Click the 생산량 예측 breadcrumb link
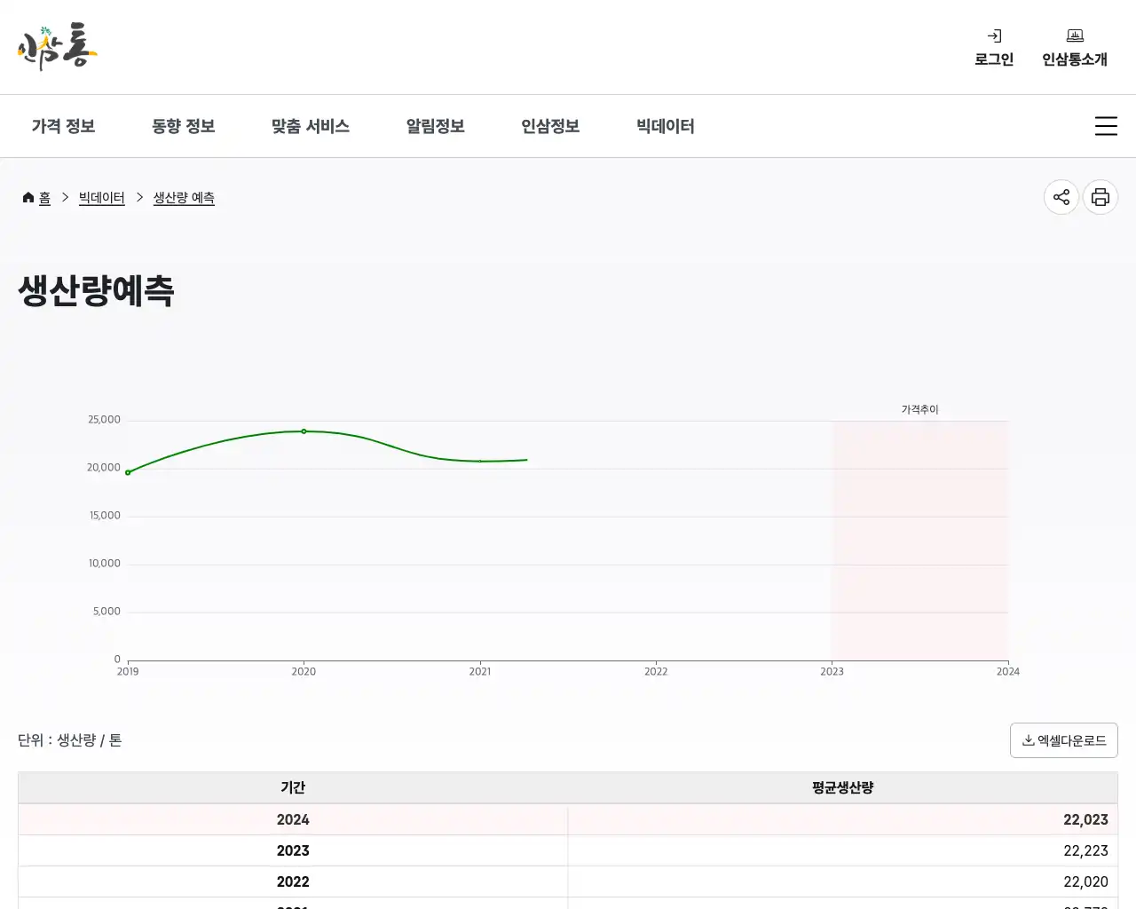1136x909 pixels. pos(184,197)
